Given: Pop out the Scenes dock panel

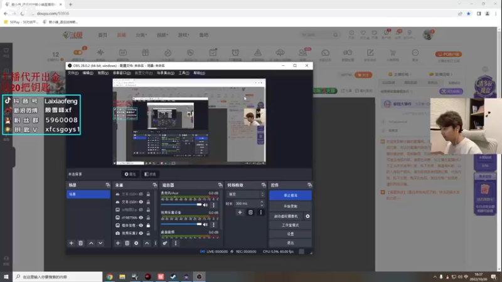Looking at the screenshot, I should 107,185.
